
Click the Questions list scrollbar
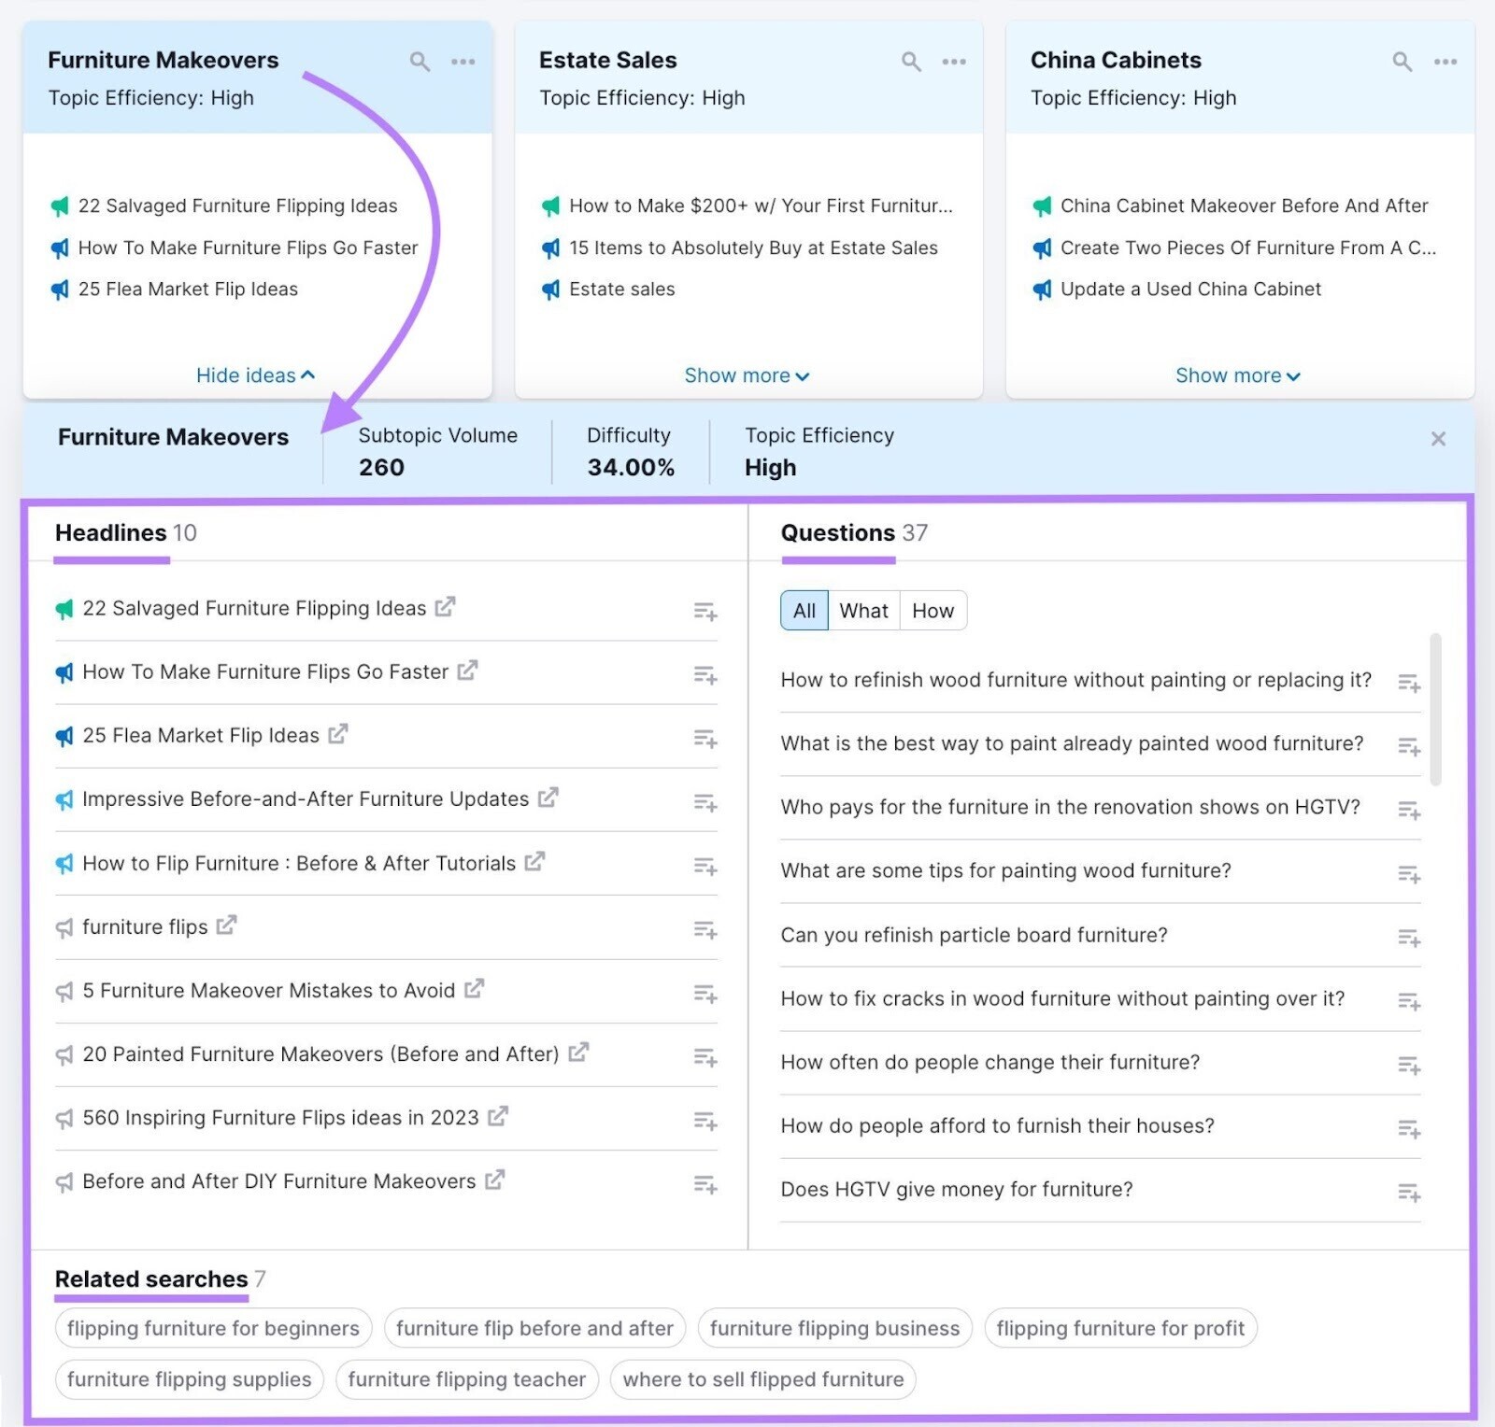pyautogui.click(x=1435, y=710)
